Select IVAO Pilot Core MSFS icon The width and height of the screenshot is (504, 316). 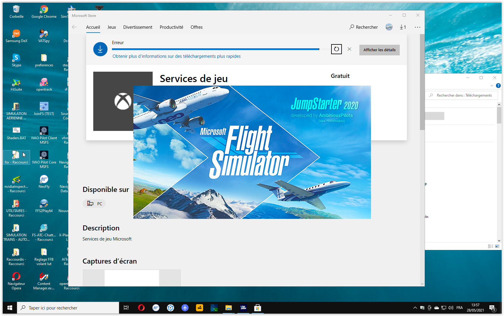pyautogui.click(x=44, y=160)
